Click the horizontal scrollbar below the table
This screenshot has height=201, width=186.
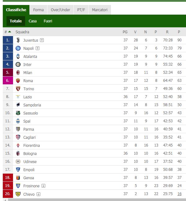coord(93,199)
